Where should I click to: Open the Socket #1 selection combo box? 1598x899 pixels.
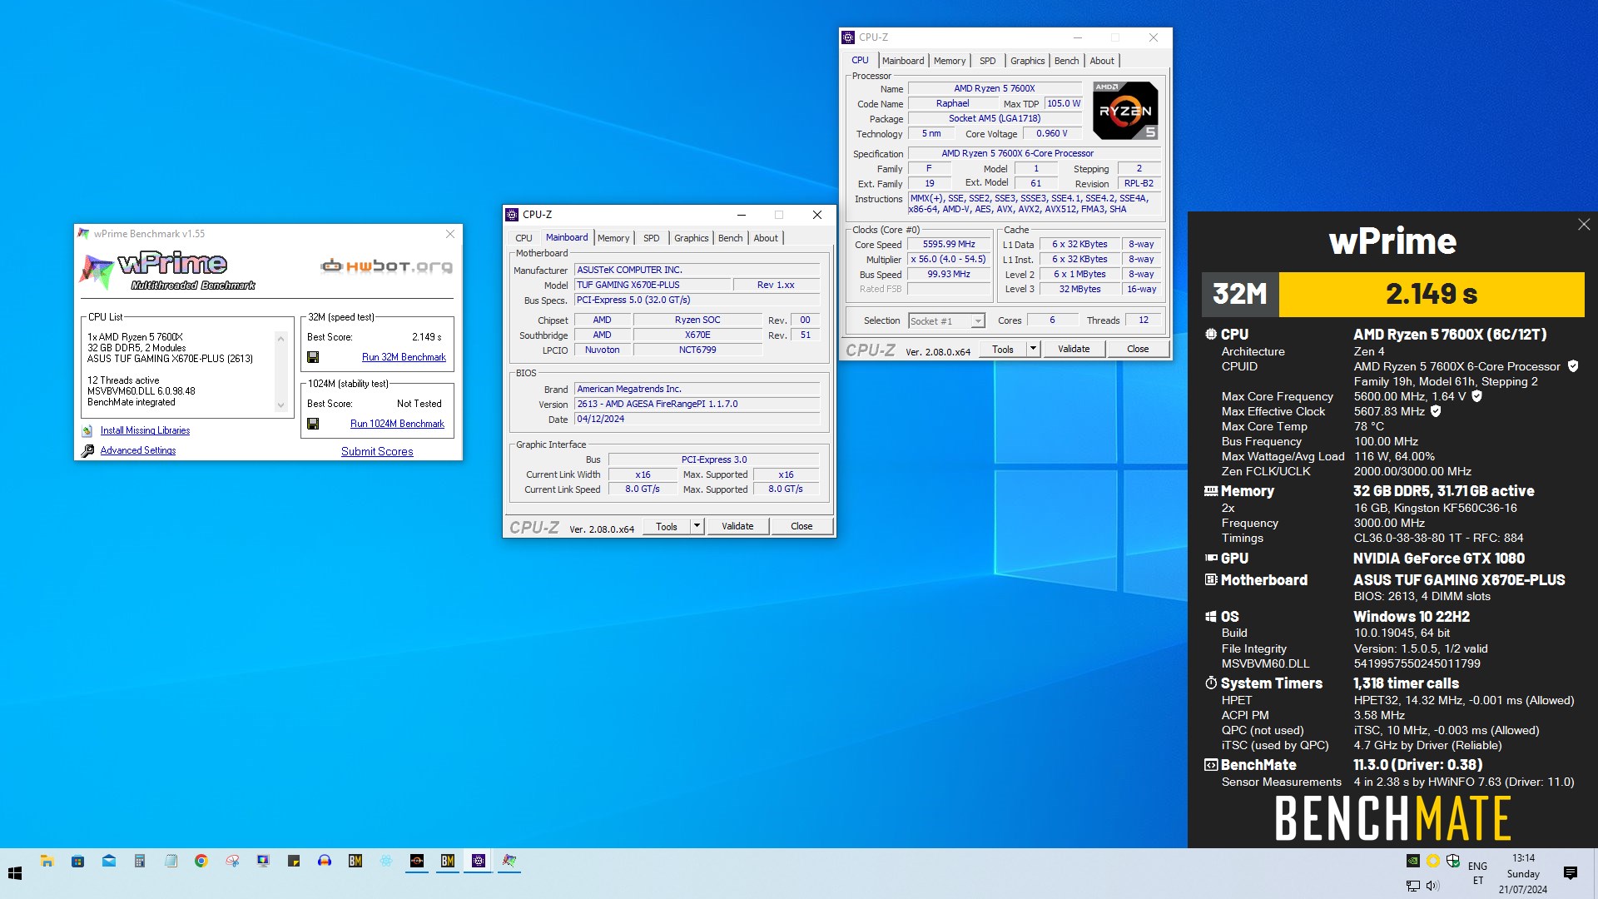coord(946,320)
